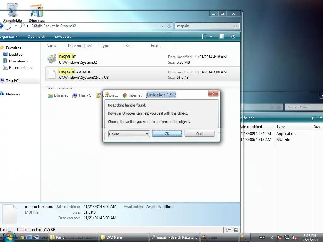Open the on-screen keyboard tray icon
This screenshot has height=242, width=323.
pyautogui.click(x=261, y=238)
